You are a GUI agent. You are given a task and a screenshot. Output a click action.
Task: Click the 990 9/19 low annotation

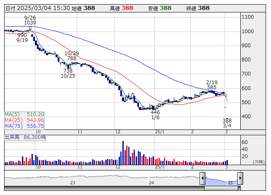pyautogui.click(x=22, y=38)
